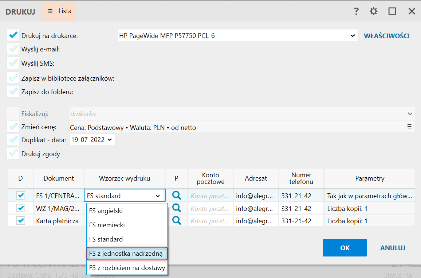Preview print pattern for FS 1/CENTRA row

(x=176, y=196)
